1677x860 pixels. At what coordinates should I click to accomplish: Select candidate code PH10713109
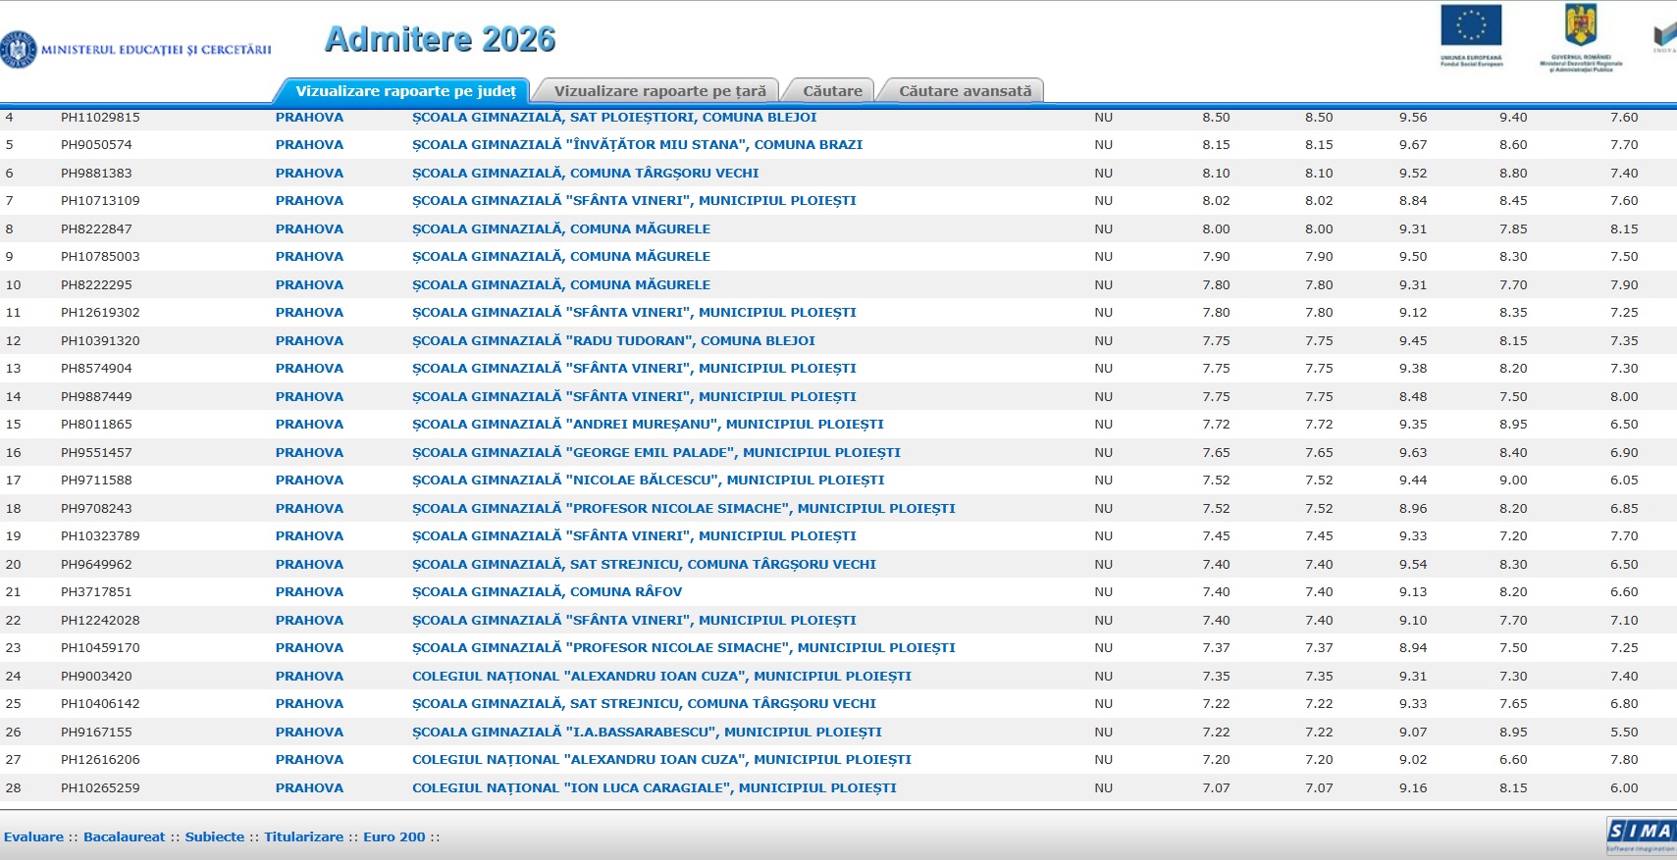tap(100, 200)
